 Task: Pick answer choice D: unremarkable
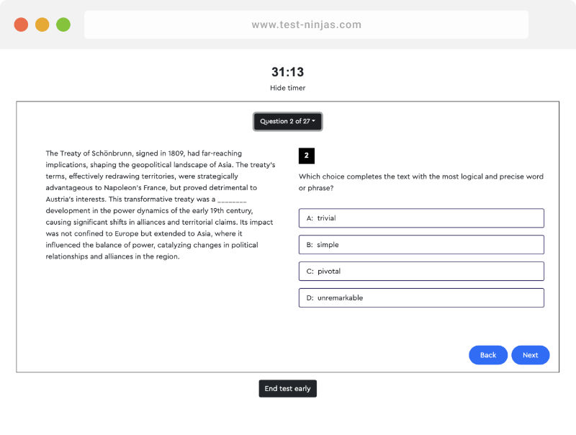420,297
